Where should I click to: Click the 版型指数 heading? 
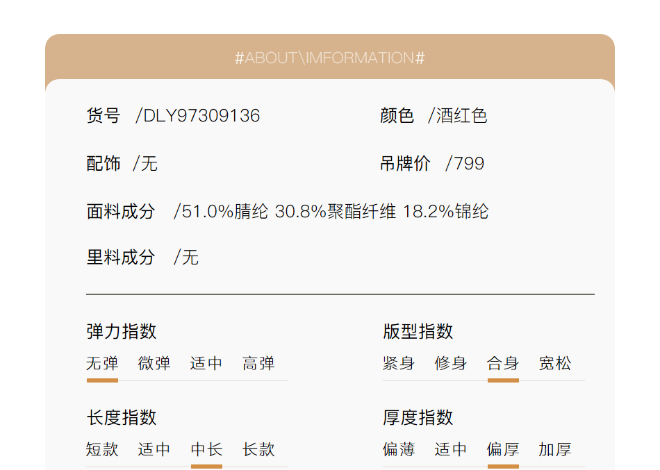[418, 332]
